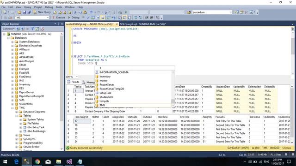Click the Undo arrow icon
This screenshot has height=166, width=296.
coord(91,12)
